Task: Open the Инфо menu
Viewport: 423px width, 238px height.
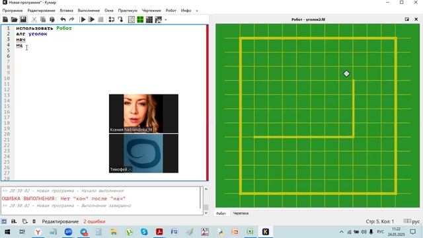Action: [x=186, y=11]
